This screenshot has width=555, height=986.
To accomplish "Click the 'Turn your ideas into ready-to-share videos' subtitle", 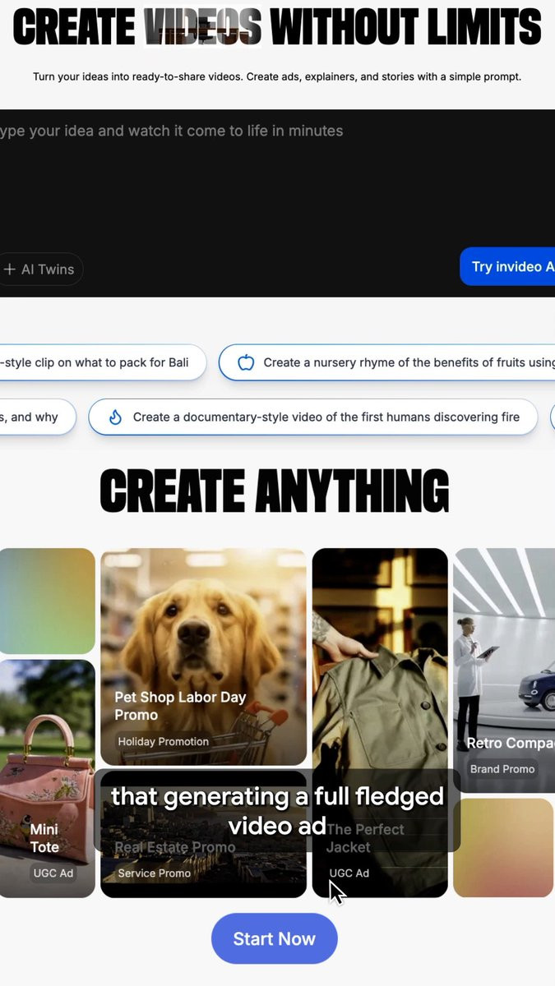I will point(277,76).
